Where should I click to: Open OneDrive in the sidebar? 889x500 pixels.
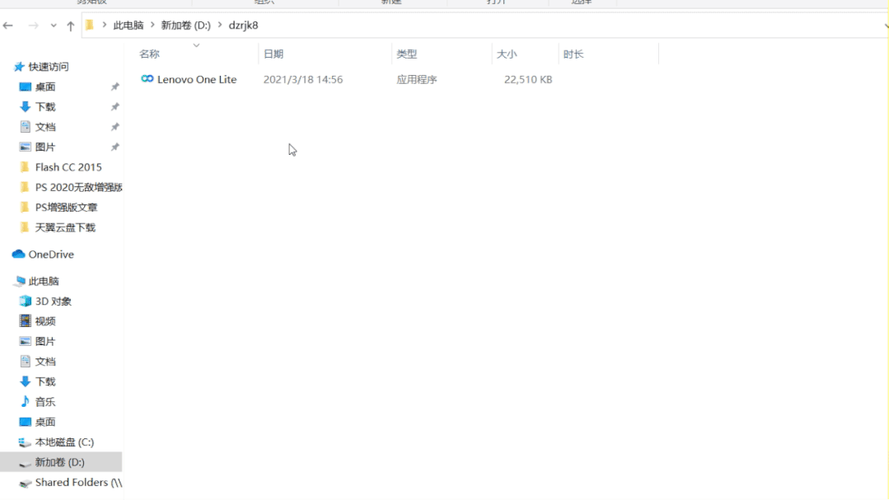[x=51, y=255]
